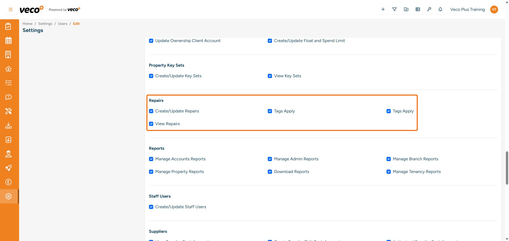Click the key icon in top bar
The image size is (509, 241).
pyautogui.click(x=429, y=10)
